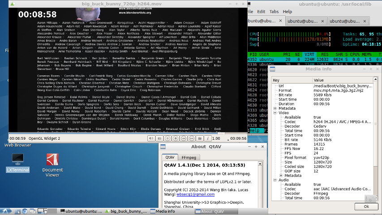The image size is (382, 215).
Task: Mute audio with the player's speaker icon
Action: (151, 138)
